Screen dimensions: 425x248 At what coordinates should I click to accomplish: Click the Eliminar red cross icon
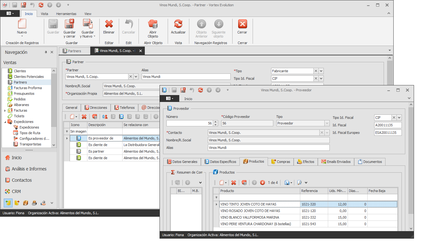(x=109, y=24)
